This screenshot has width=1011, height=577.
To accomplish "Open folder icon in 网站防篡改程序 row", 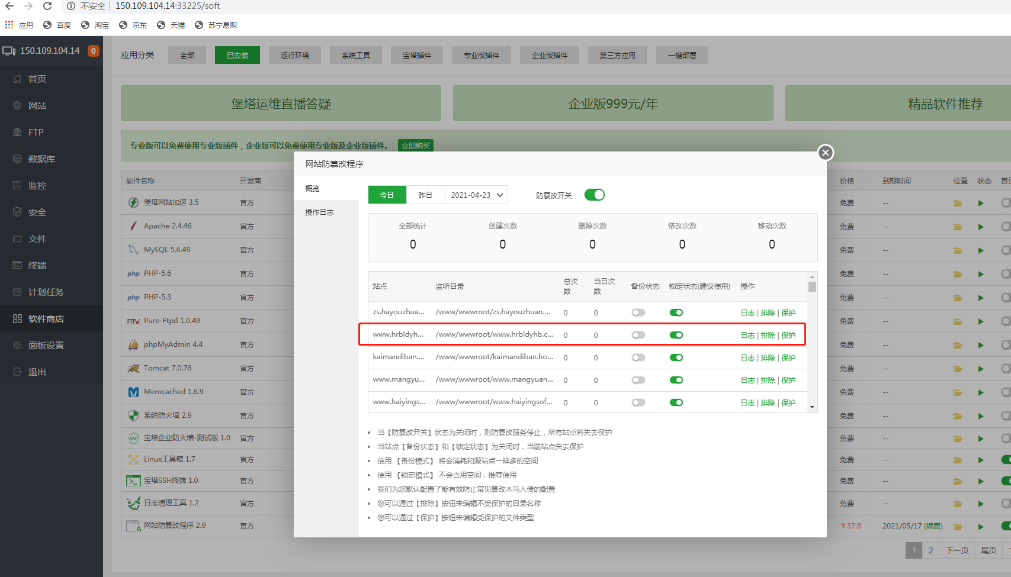I will click(x=958, y=526).
